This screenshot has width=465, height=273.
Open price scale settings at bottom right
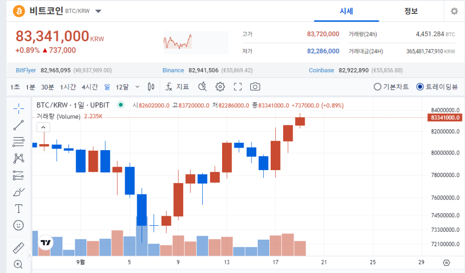(x=446, y=263)
